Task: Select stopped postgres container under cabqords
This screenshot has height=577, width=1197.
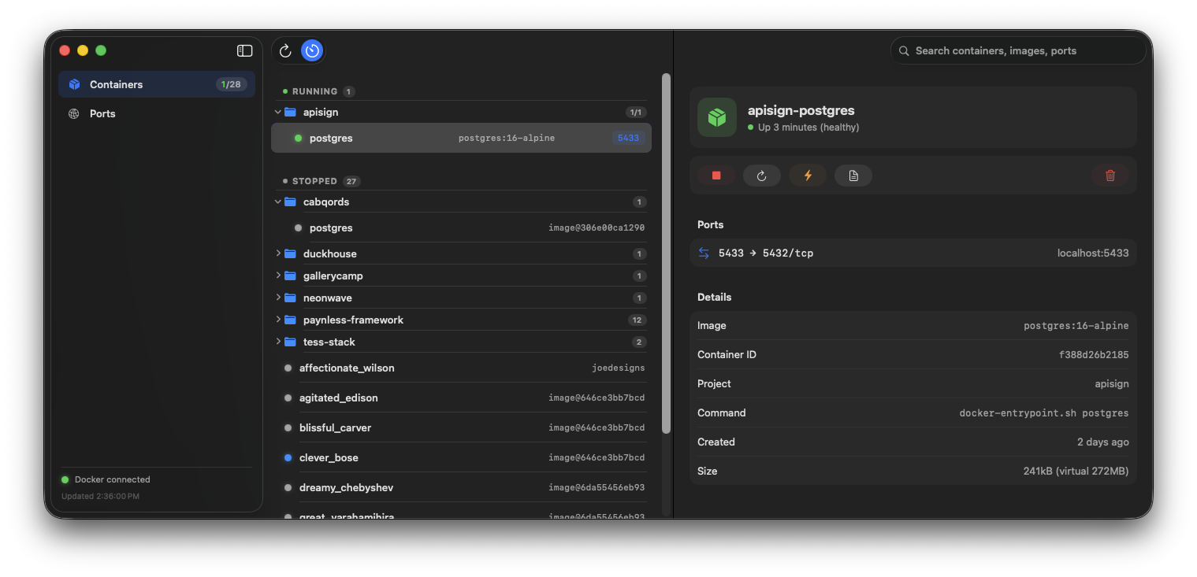Action: [461, 227]
